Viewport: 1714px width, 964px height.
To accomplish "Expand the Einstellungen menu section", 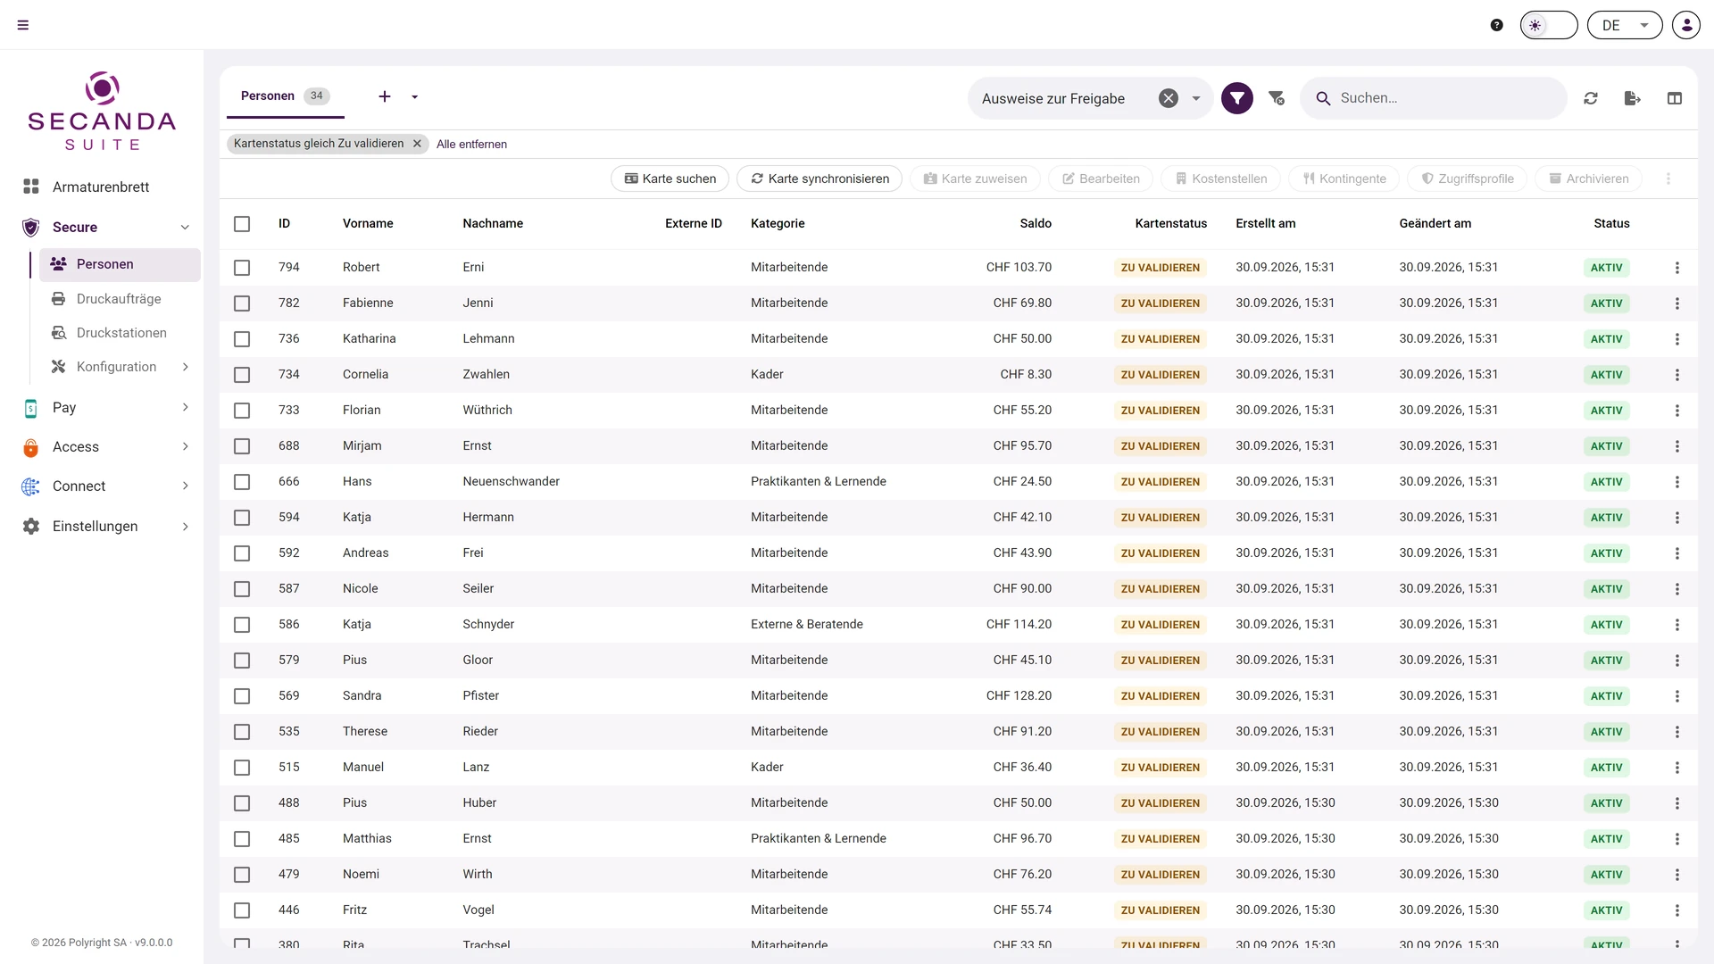I will pos(185,526).
